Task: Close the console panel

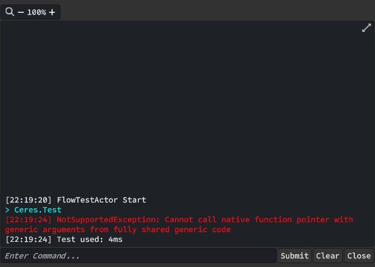Action: pyautogui.click(x=359, y=256)
